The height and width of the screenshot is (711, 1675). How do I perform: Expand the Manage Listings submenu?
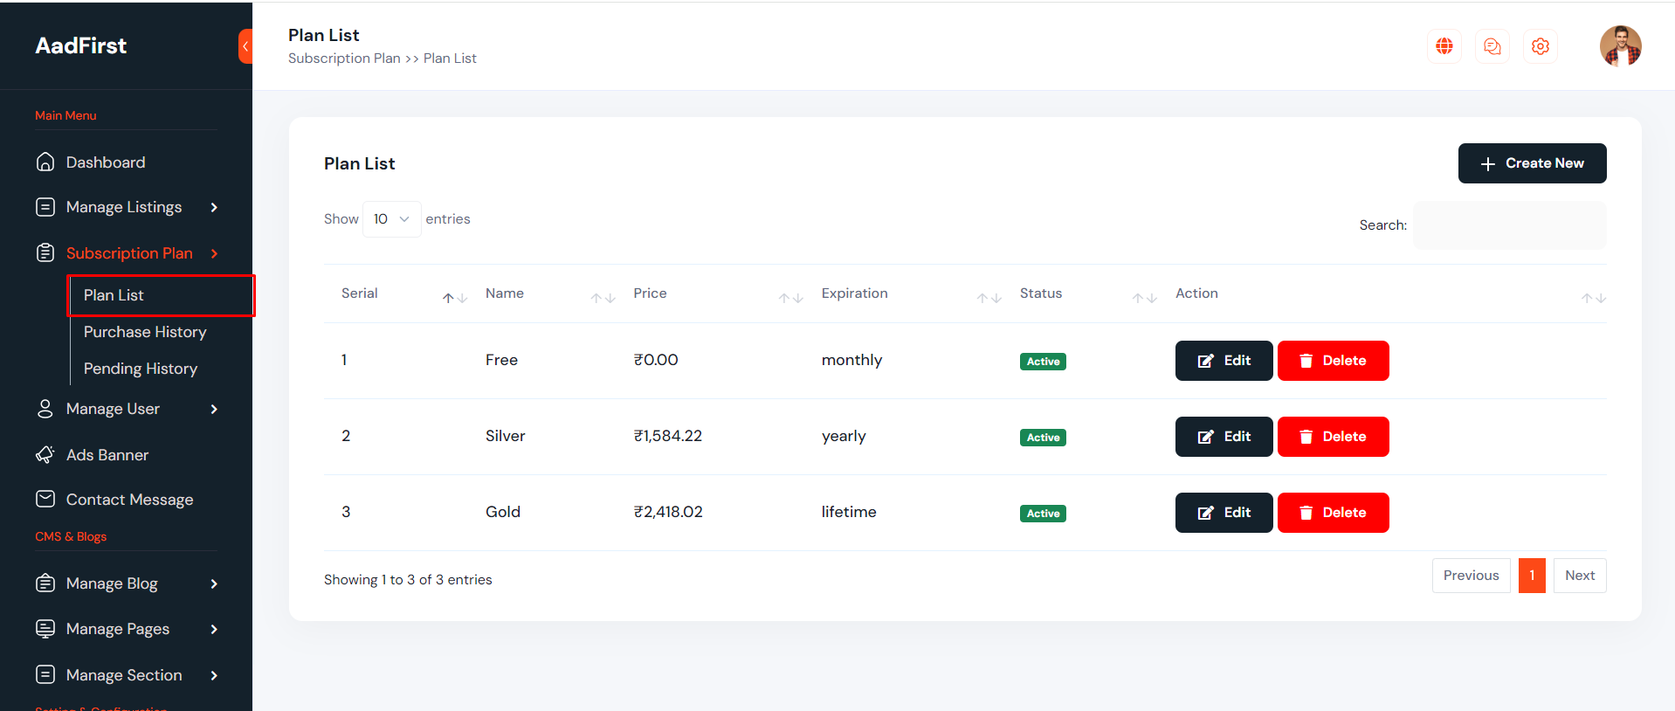[214, 207]
